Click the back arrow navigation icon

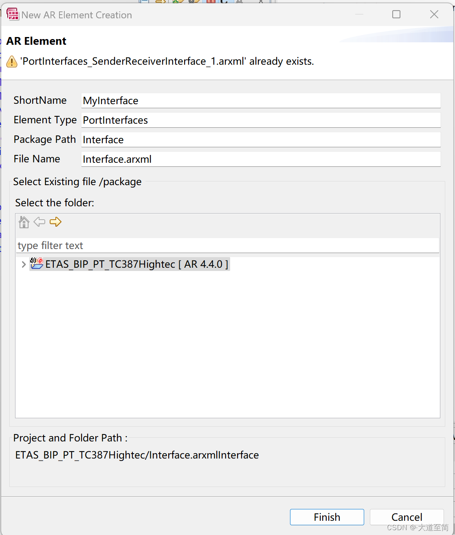coord(40,222)
